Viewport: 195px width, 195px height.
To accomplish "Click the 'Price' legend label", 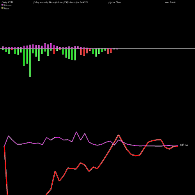I will tap(6, 9).
